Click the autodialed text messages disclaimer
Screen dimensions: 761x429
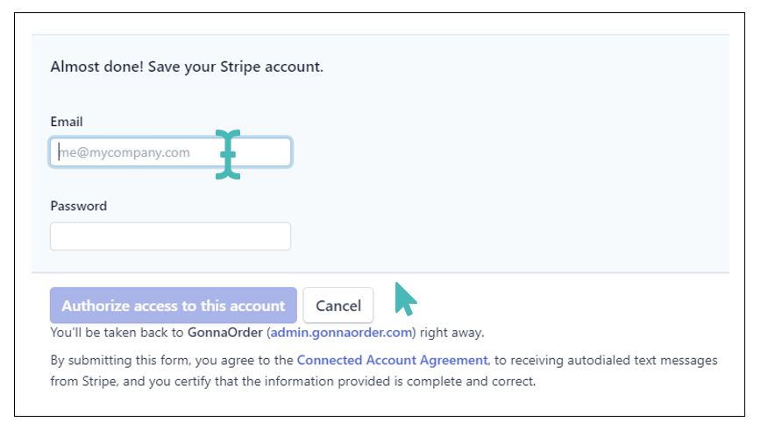coord(384,370)
